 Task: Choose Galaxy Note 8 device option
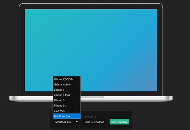click(x=66, y=84)
